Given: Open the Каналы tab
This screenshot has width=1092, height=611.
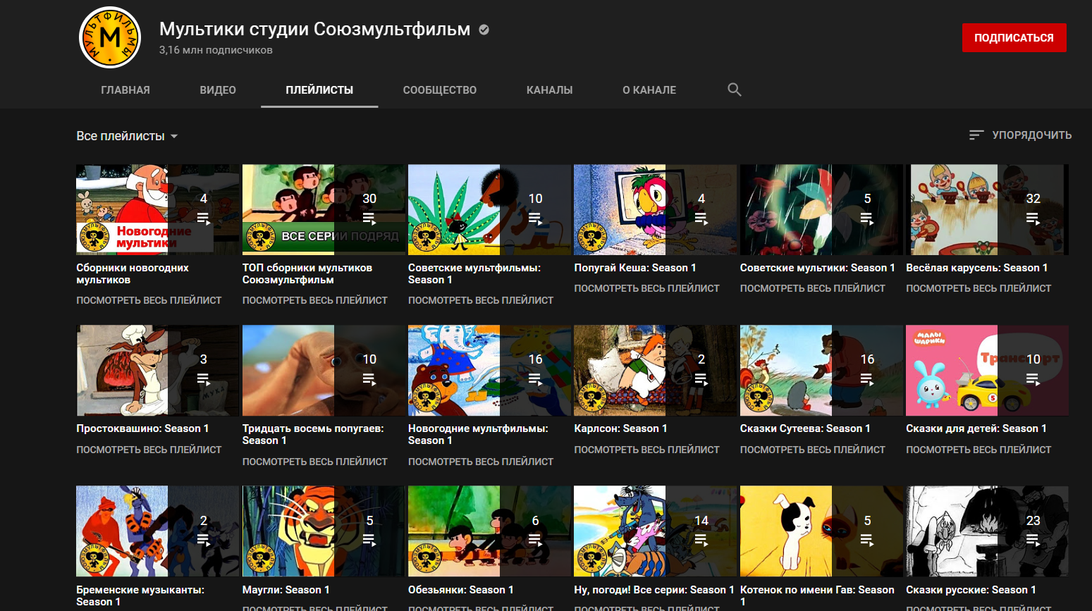Looking at the screenshot, I should [x=549, y=90].
